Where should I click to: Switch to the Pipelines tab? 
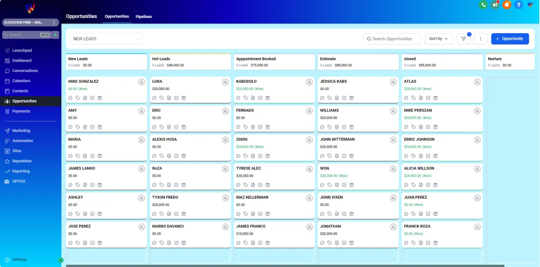pos(144,17)
